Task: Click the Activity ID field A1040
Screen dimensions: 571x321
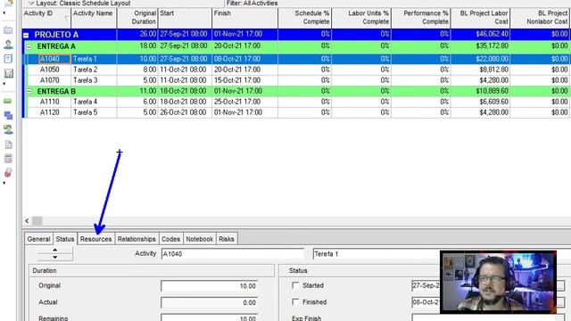Action: [232, 253]
